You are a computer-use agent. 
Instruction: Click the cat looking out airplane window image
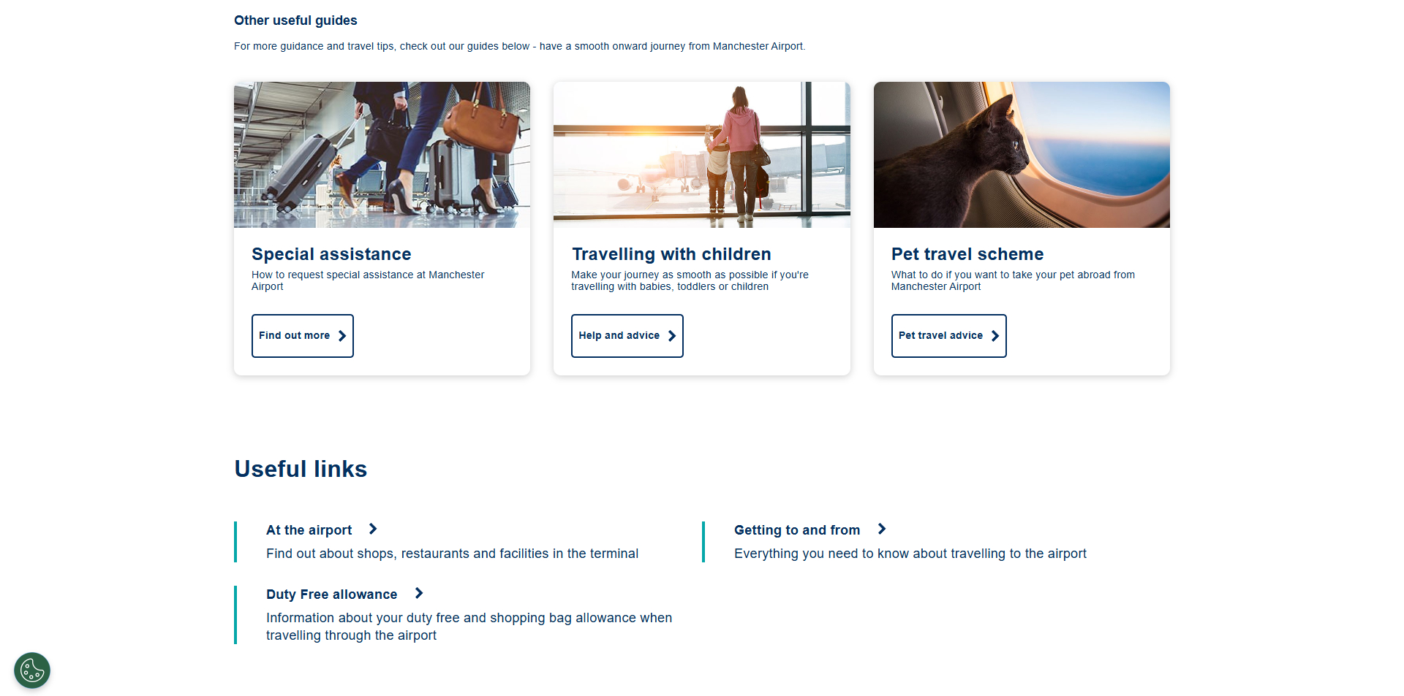click(x=1021, y=154)
